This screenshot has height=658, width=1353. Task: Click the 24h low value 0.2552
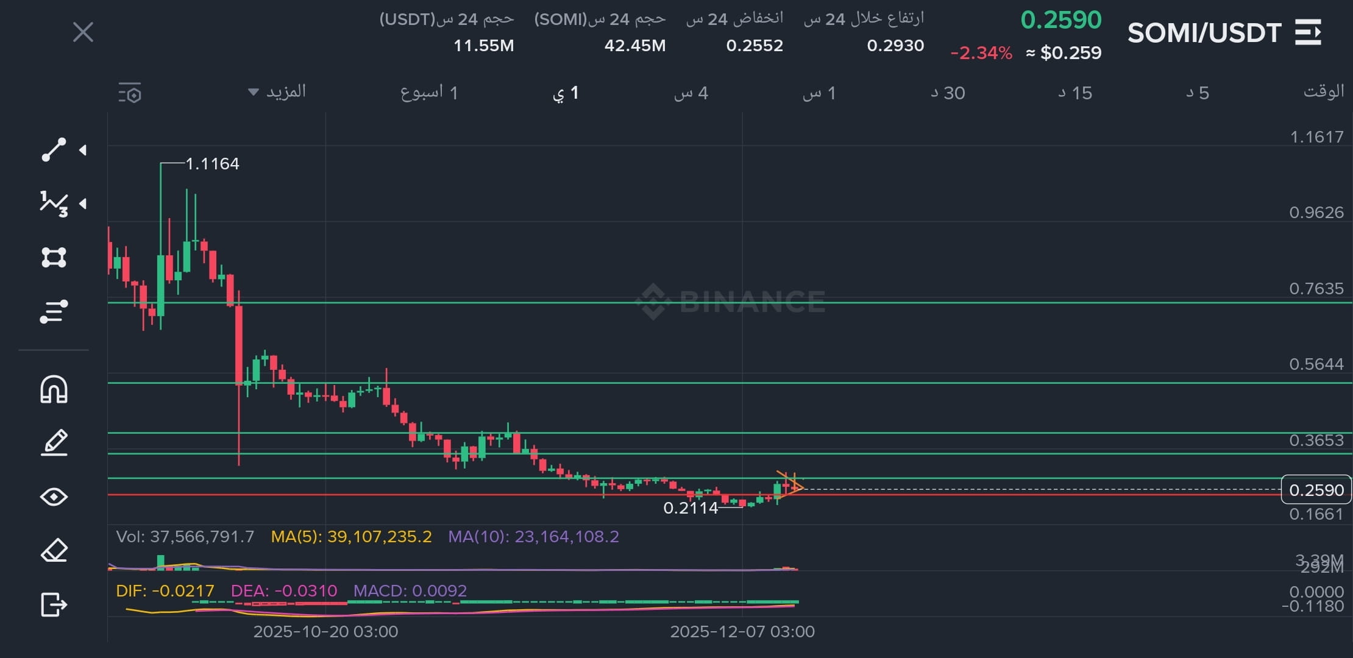point(755,46)
